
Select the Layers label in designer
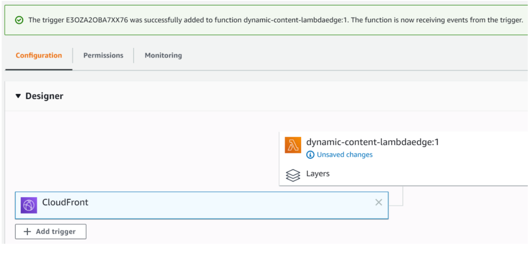318,174
